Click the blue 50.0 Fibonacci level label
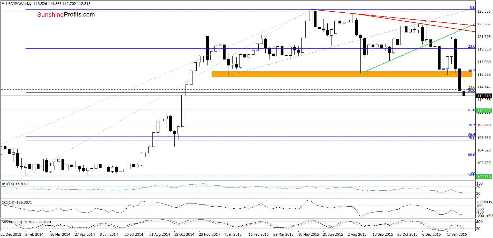Image resolution: width=493 pixels, height=238 pixels. point(472,90)
